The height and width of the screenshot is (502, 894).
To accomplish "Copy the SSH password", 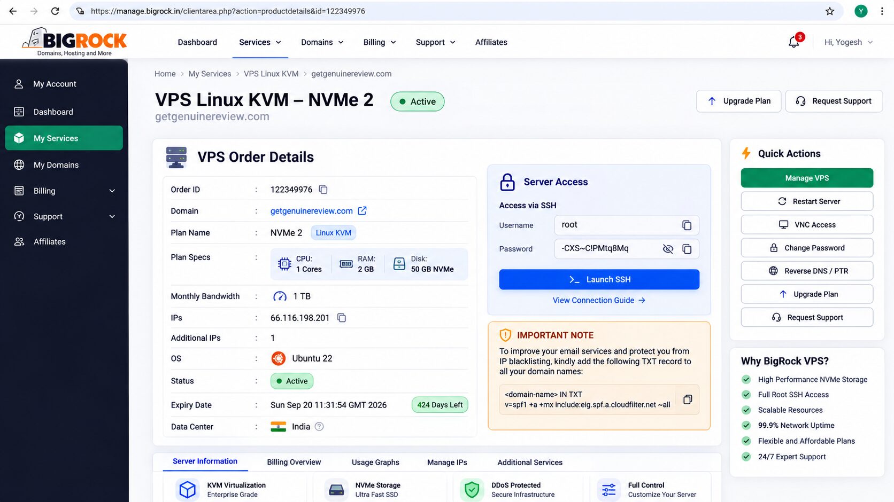I will (687, 249).
